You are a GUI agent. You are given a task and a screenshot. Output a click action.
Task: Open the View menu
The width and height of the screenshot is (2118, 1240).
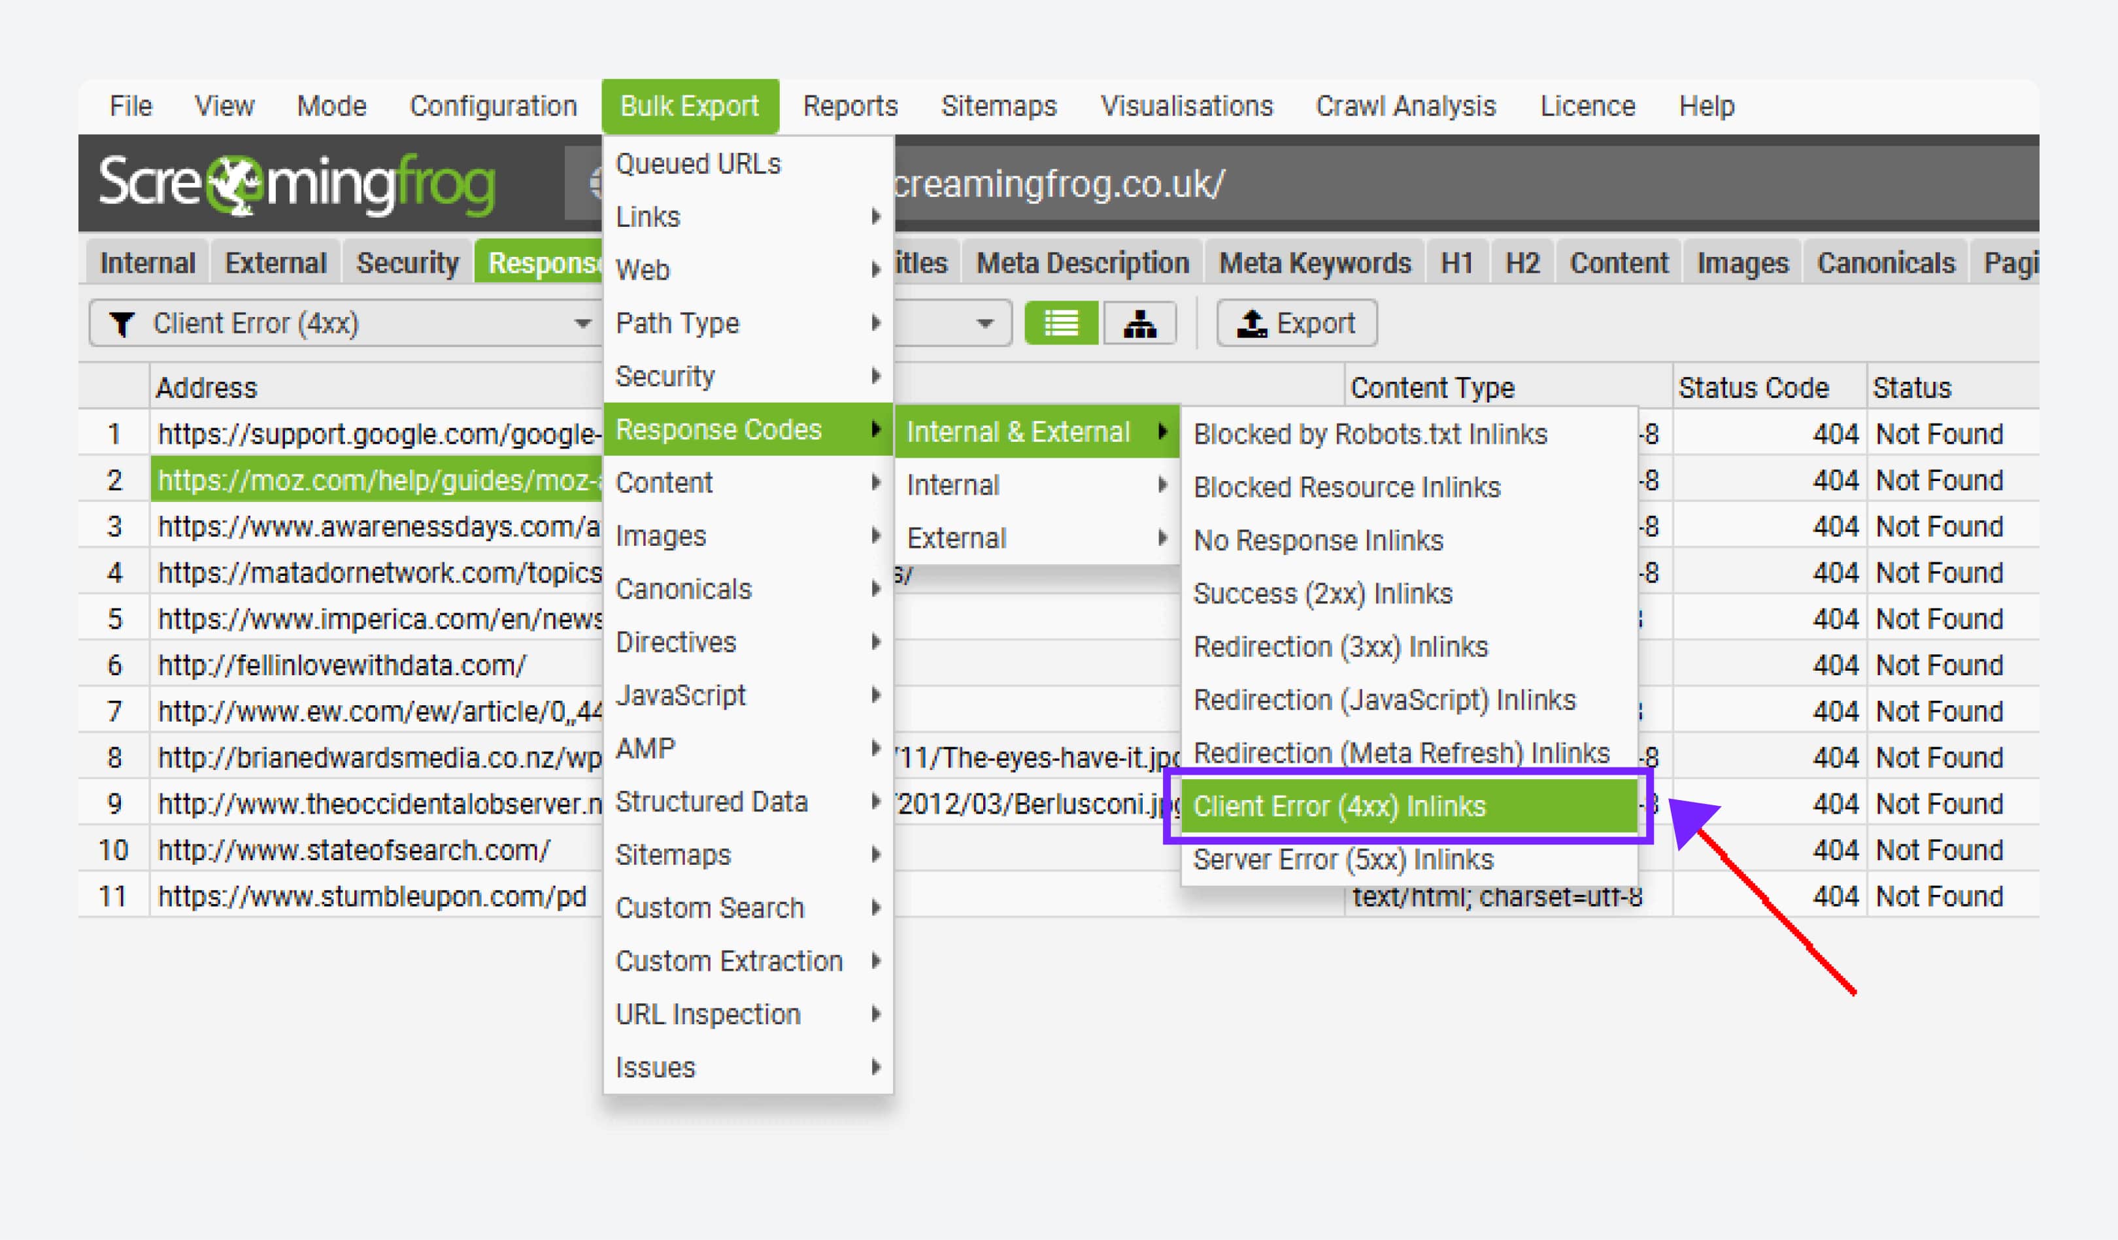pyautogui.click(x=224, y=106)
